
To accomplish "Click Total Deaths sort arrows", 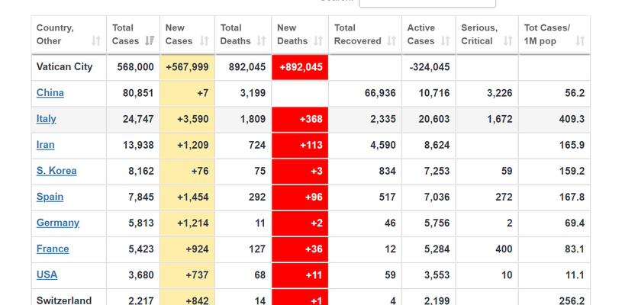I will [261, 40].
